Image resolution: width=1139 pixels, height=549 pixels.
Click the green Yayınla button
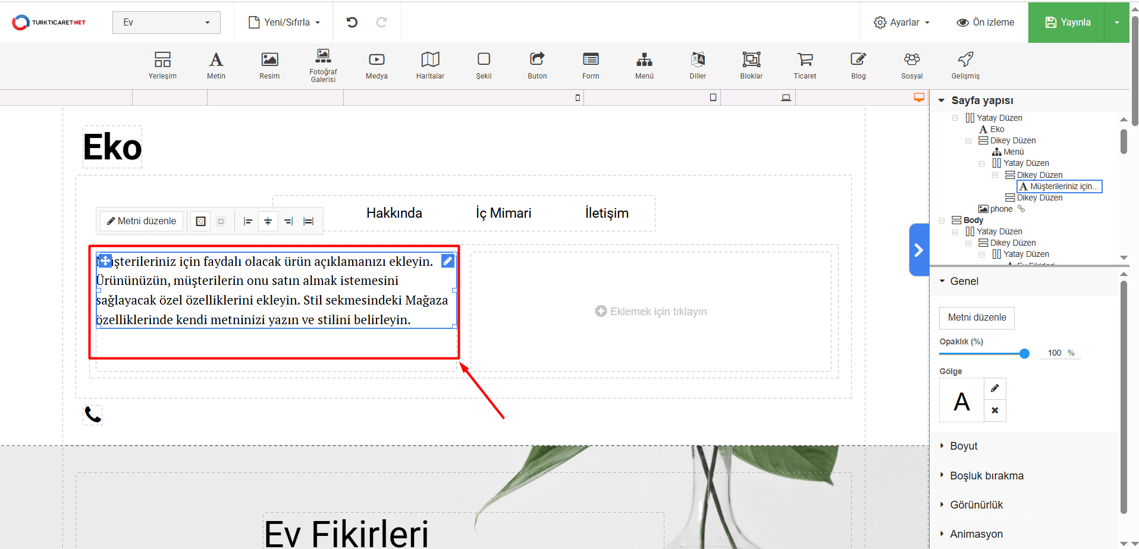(x=1067, y=23)
